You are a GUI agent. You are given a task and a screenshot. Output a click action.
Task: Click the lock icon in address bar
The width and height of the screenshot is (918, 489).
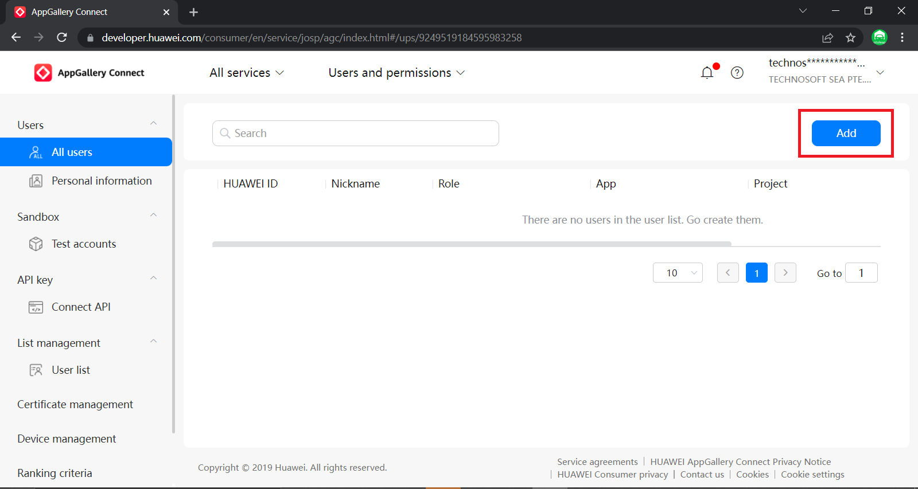click(90, 38)
